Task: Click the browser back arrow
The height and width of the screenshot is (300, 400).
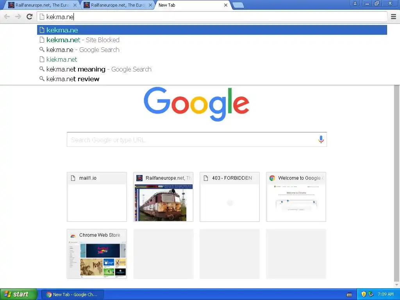Action: point(7,17)
